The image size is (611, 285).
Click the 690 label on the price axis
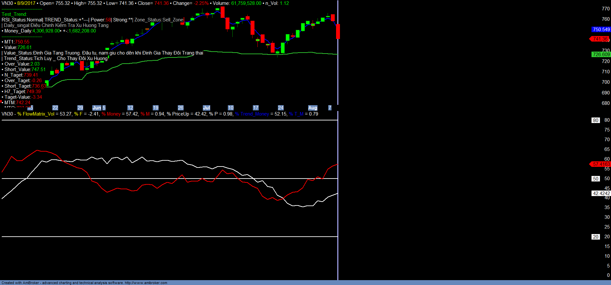point(606,93)
